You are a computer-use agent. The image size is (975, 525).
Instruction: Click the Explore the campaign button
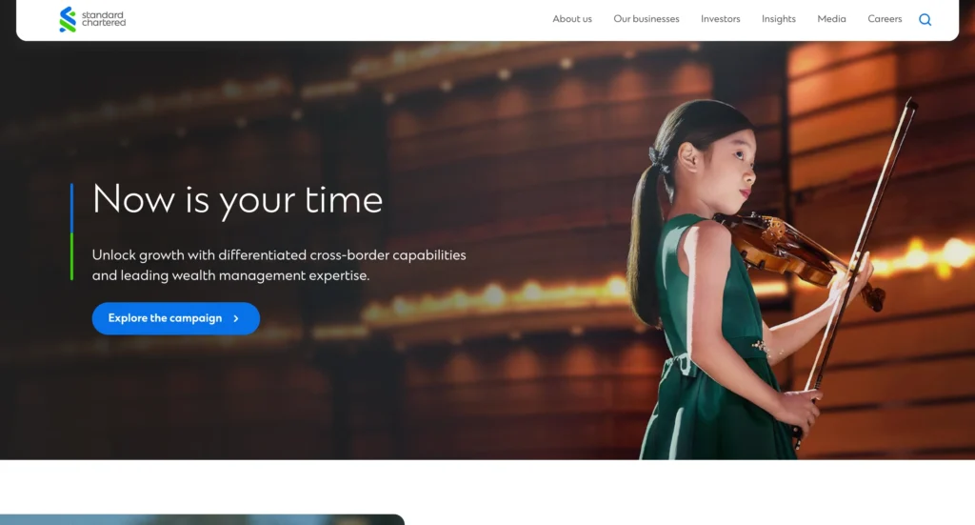(176, 318)
